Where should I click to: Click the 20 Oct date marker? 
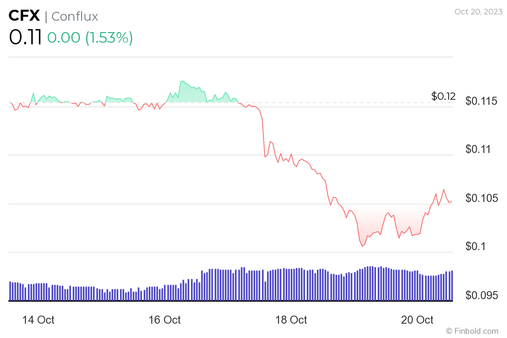[x=417, y=320]
